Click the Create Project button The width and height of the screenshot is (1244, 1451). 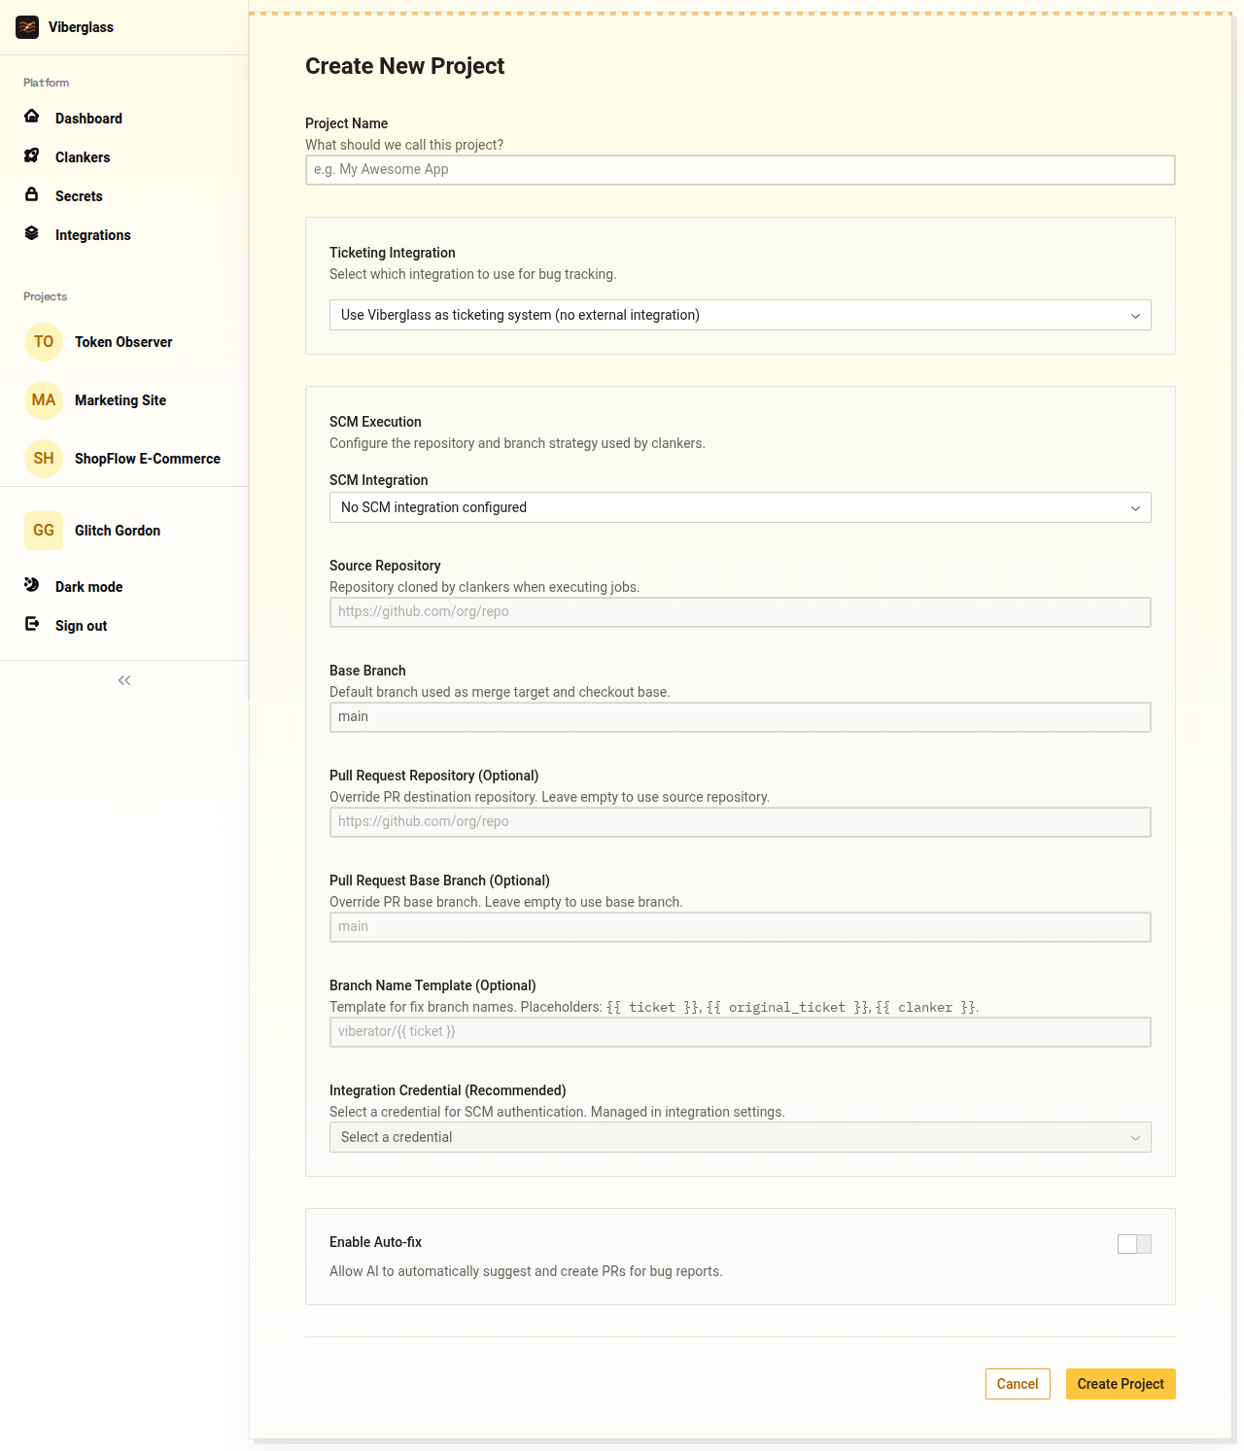click(x=1120, y=1384)
